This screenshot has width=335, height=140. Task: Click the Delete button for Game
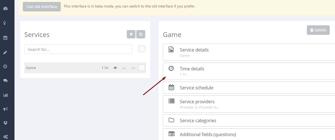click(318, 30)
